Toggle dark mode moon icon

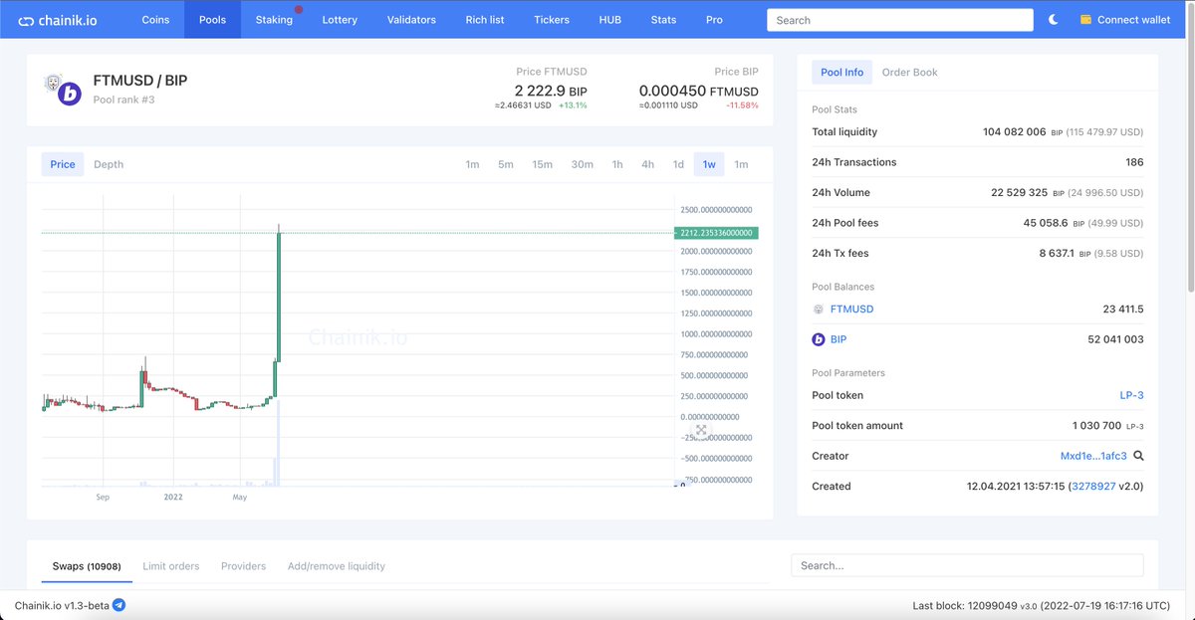[1054, 20]
